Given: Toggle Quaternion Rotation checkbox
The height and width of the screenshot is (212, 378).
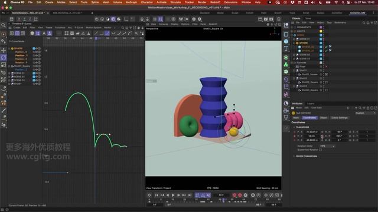Looking at the screenshot, I should coord(320,150).
